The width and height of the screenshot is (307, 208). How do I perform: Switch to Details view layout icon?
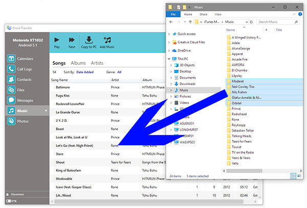click(x=293, y=176)
